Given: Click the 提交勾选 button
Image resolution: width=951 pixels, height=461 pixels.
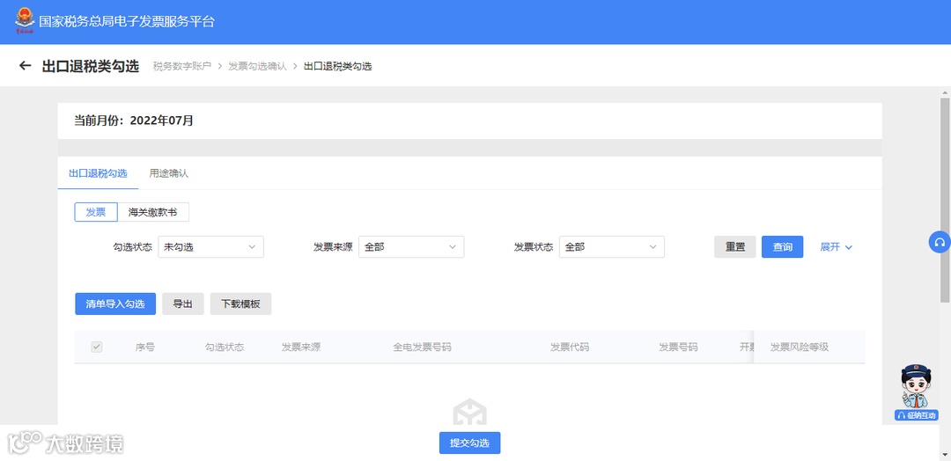Looking at the screenshot, I should (469, 443).
